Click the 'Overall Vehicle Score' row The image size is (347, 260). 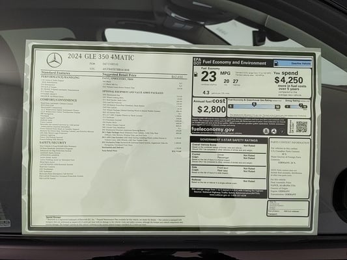tap(229, 148)
